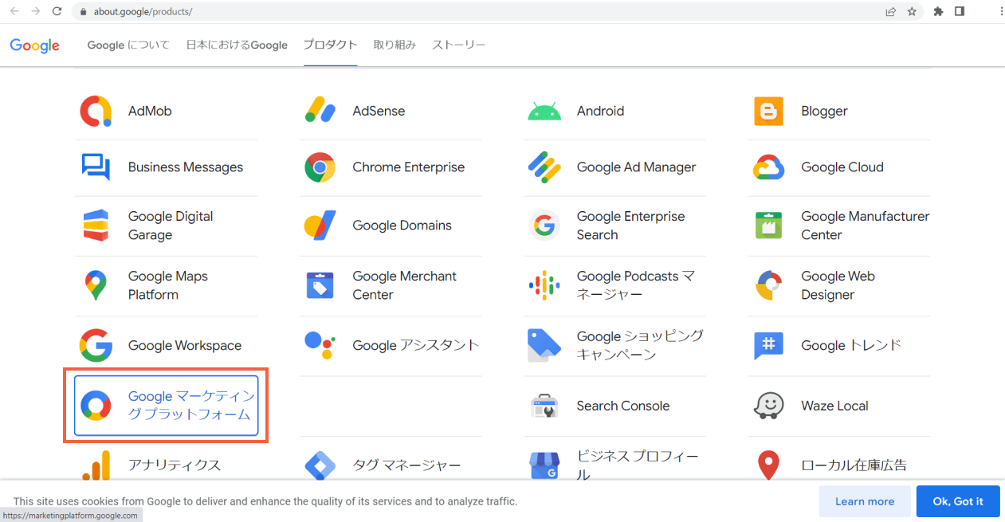
Task: Open the Google について menu item
Action: (128, 45)
